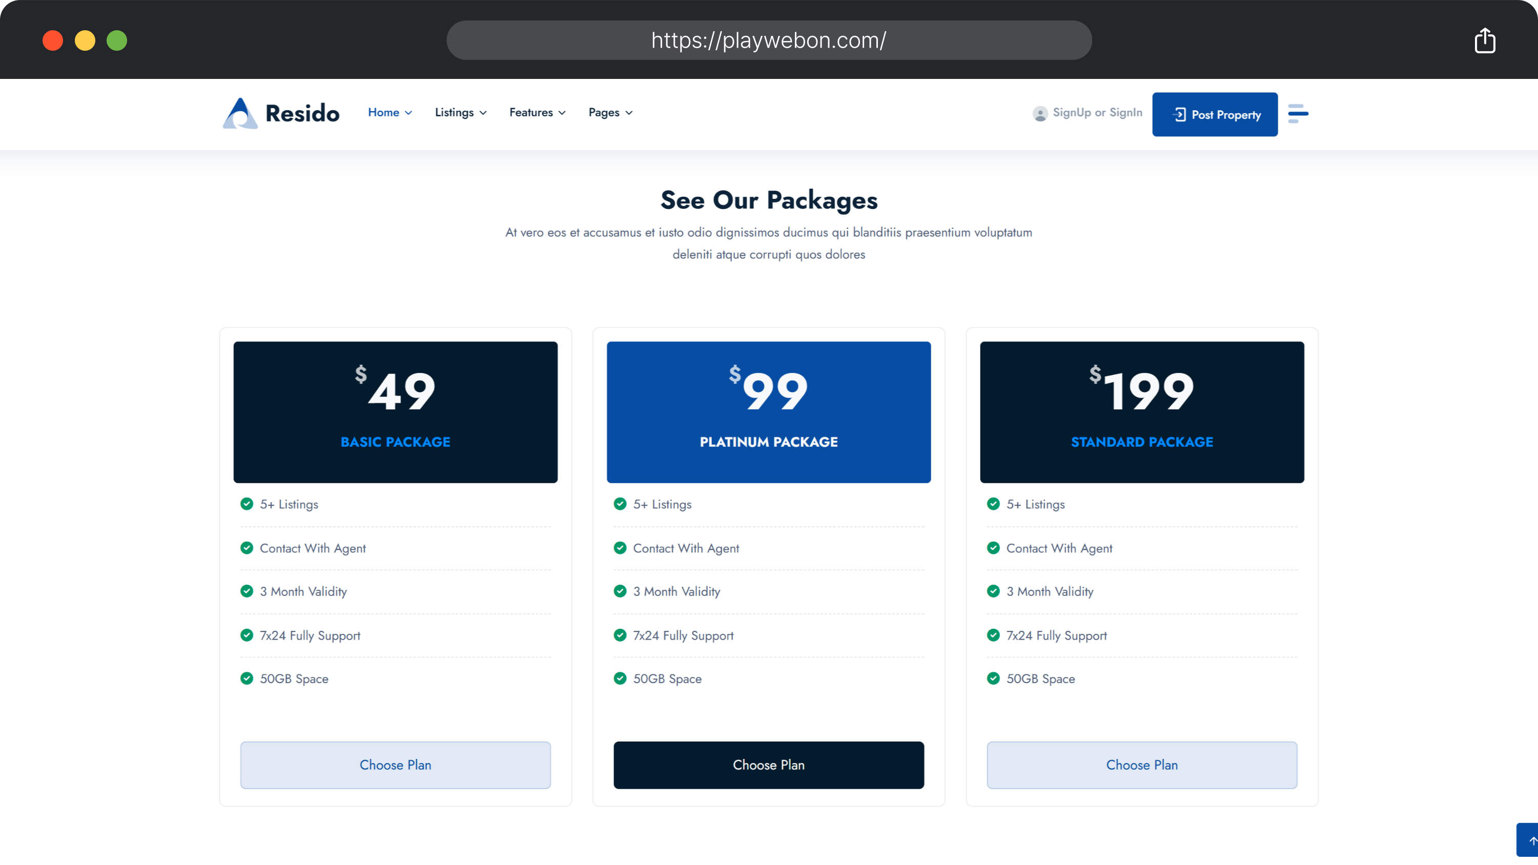The height and width of the screenshot is (865, 1538).
Task: Click check icon beside Standard Contact With Agent
Action: coord(993,547)
